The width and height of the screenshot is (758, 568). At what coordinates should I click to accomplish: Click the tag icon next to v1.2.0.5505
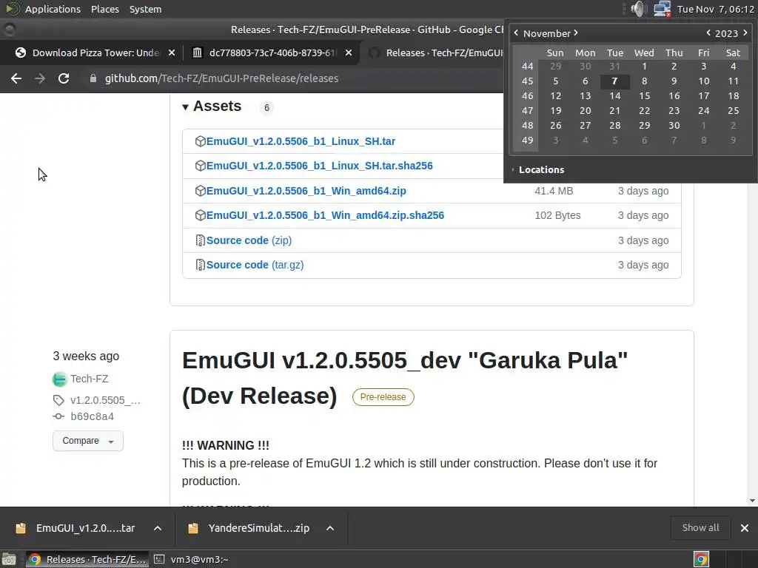pos(58,400)
